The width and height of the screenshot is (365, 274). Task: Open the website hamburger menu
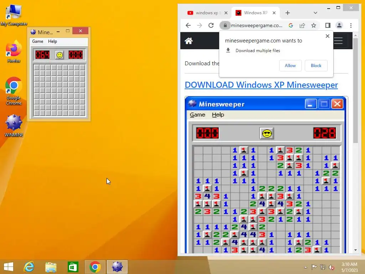coord(338,41)
